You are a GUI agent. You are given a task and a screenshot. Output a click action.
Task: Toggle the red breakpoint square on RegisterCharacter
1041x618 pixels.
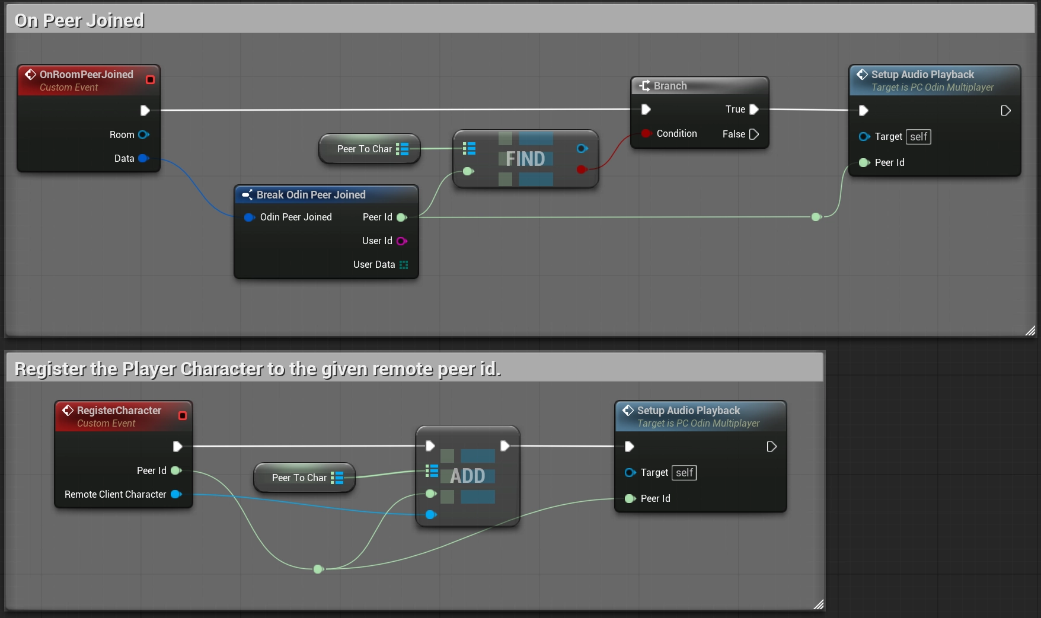[x=183, y=415]
